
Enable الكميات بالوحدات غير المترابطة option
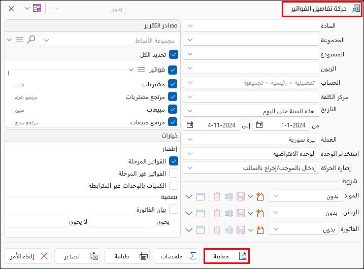[174, 185]
